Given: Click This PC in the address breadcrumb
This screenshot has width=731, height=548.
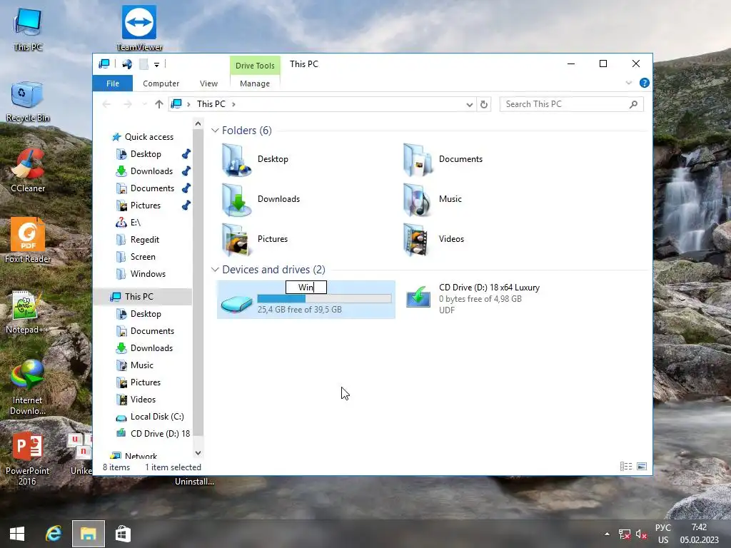Looking at the screenshot, I should (x=211, y=104).
